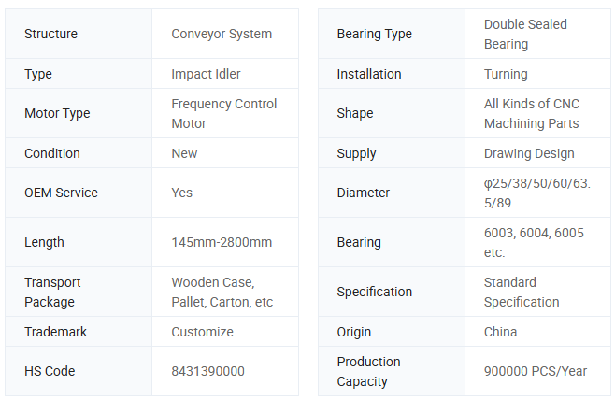
Task: Click the Bearing Type label
Action: (374, 35)
